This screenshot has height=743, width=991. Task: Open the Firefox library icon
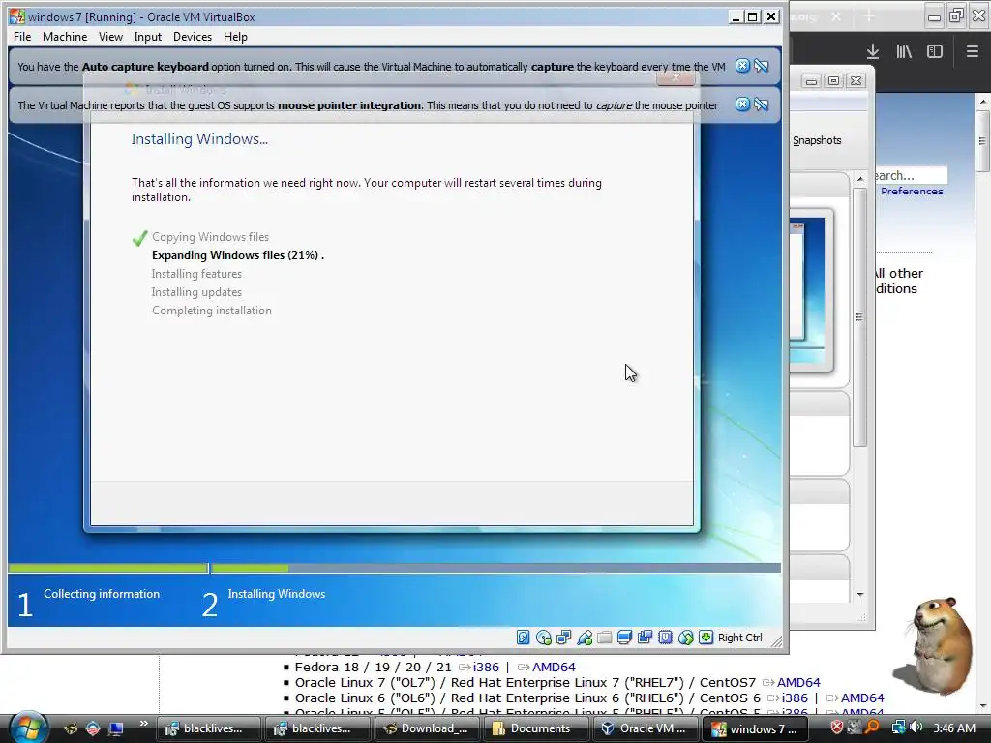pyautogui.click(x=904, y=51)
